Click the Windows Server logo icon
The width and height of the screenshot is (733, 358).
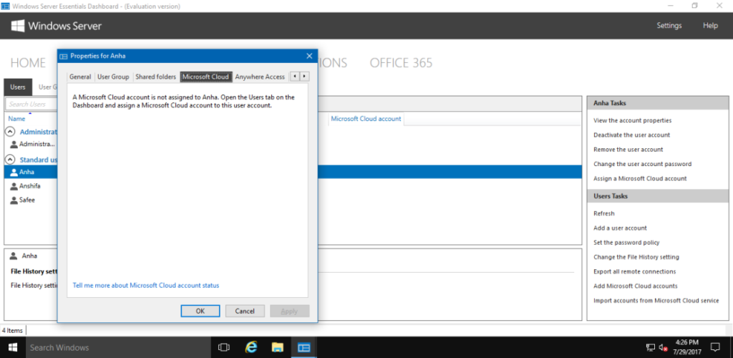click(x=18, y=26)
